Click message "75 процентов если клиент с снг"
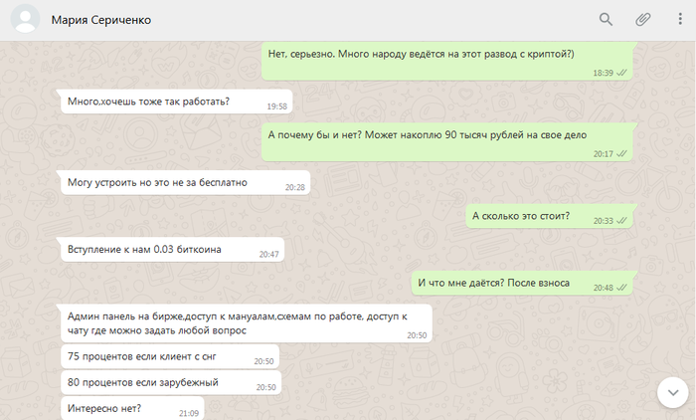Screen dimensions: 696x420 (x=170, y=356)
